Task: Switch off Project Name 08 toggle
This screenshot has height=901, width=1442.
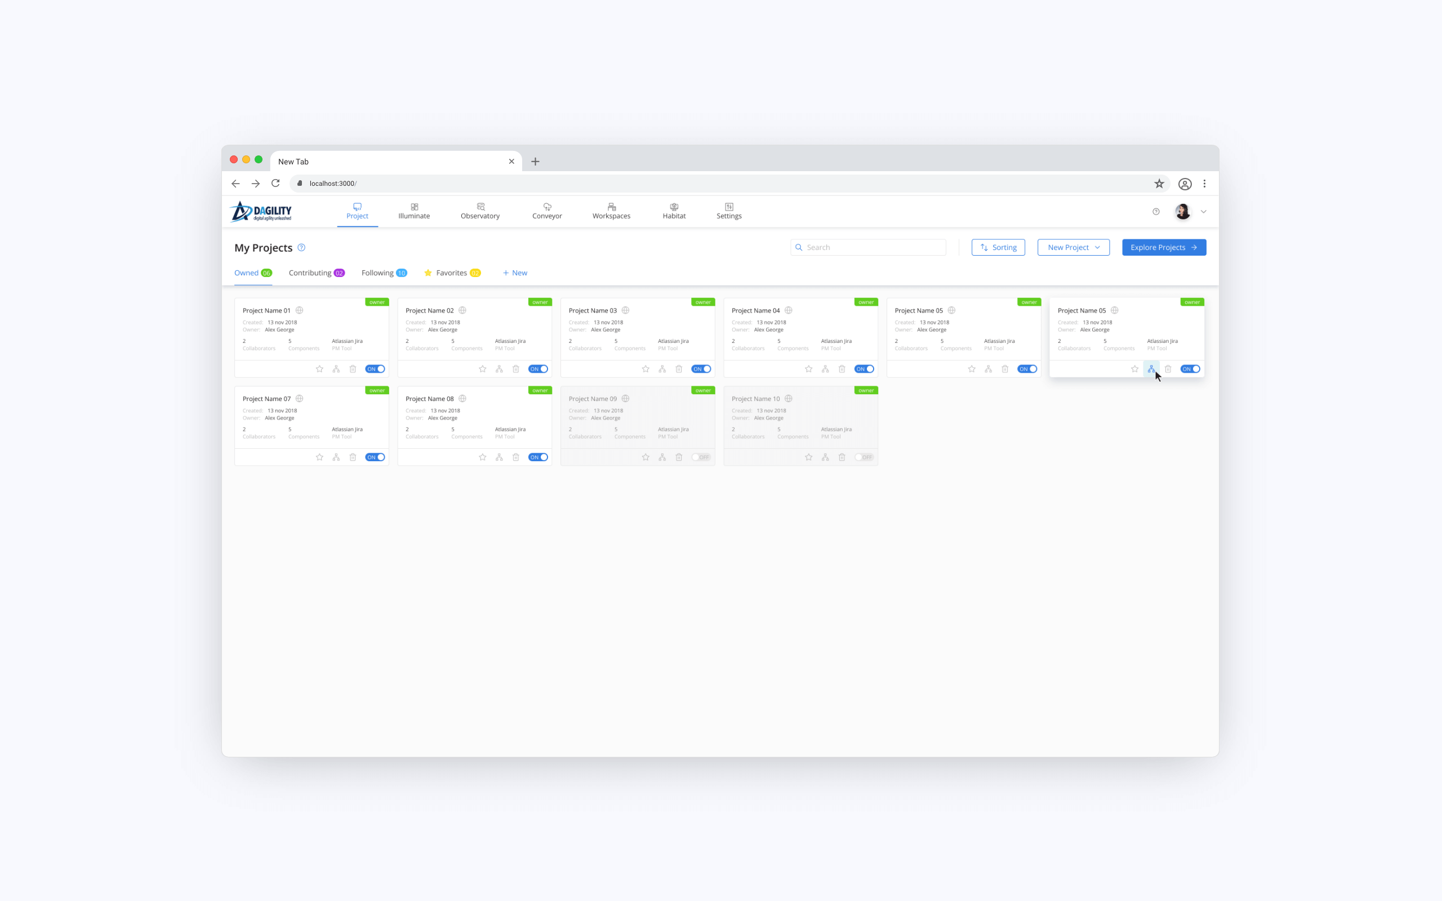Action: coord(537,457)
